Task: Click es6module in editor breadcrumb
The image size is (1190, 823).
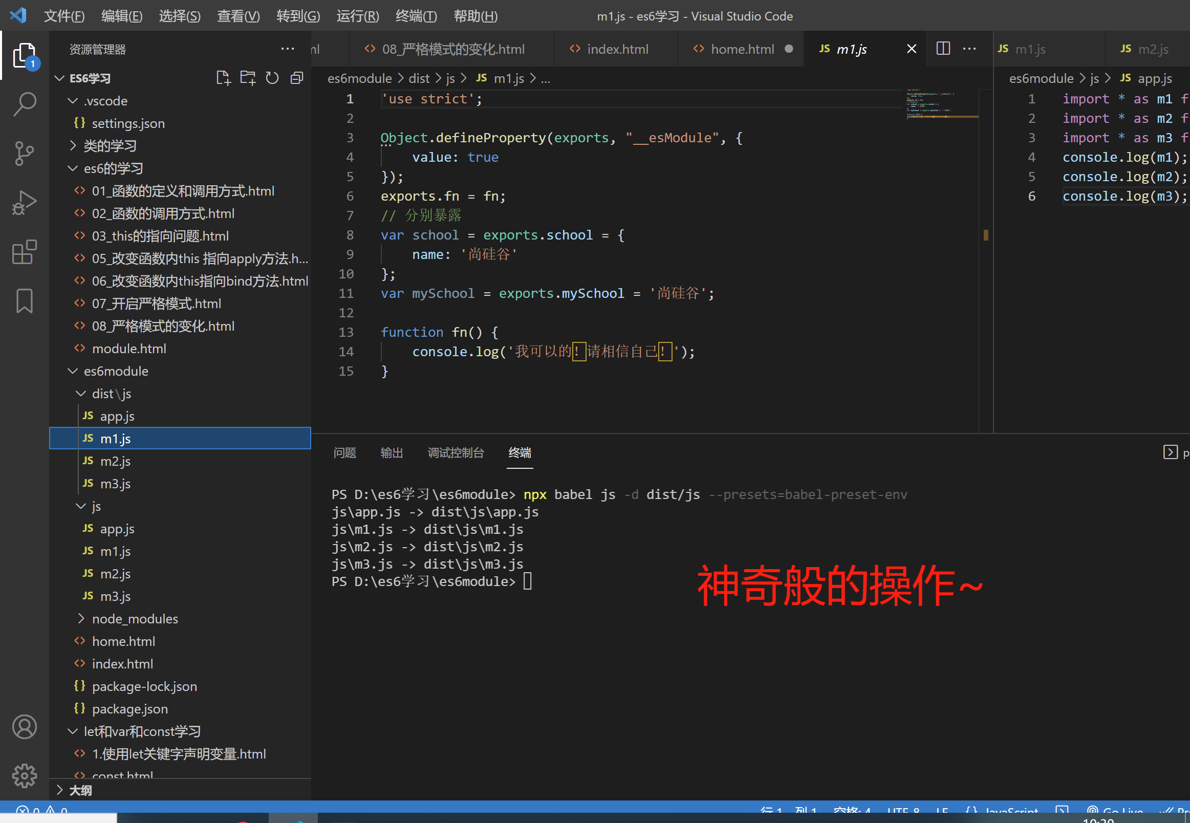Action: click(x=359, y=78)
